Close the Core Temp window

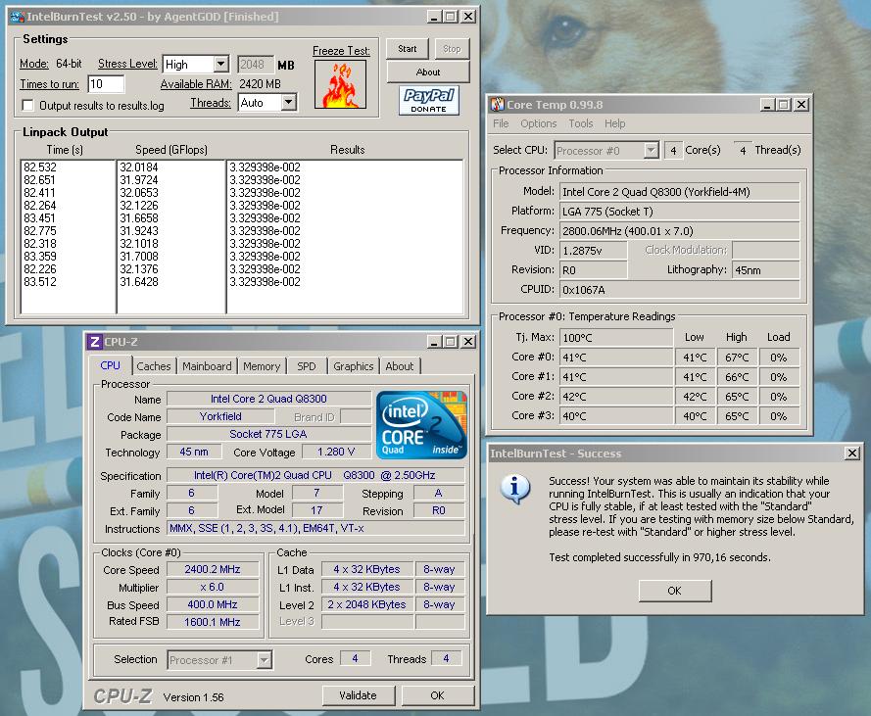click(801, 105)
